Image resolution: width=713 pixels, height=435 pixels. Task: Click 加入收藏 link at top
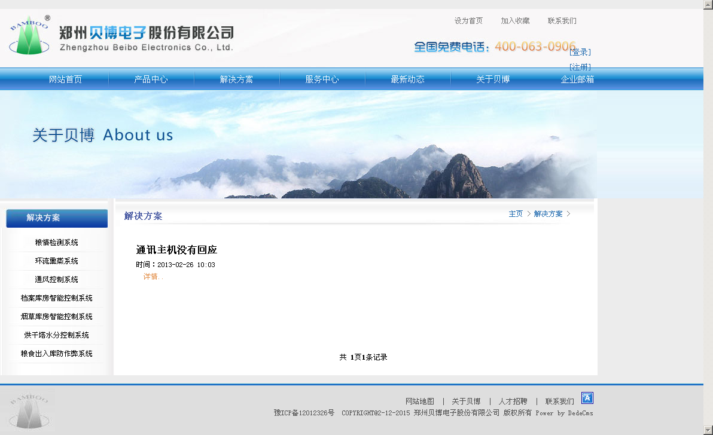[515, 21]
